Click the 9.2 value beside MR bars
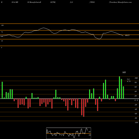Image resolution: width=139 pixels, height=139 pixels. click(x=128, y=79)
